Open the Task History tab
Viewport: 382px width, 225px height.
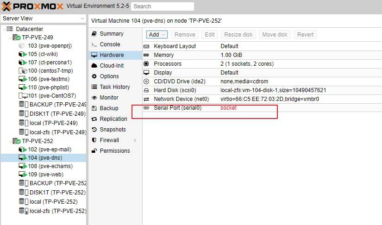[115, 87]
